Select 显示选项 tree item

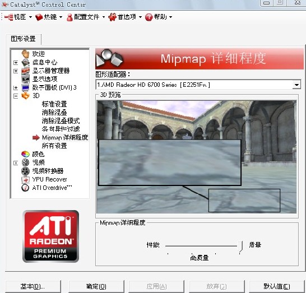[45, 79]
